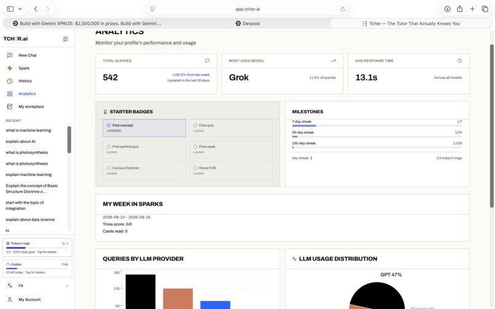Go back with the browser back arrow
495x309 pixels.
pyautogui.click(x=36, y=9)
